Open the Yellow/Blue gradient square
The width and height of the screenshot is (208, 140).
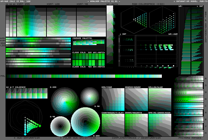160,99
